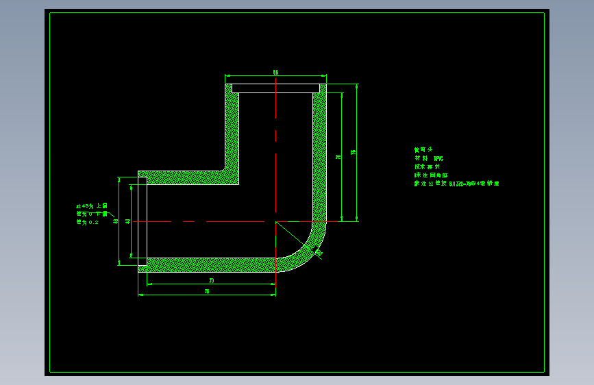Screen dimensions: 594x385
Task: Select the horizontal 70 dimension below the pipe
Action: click(x=212, y=280)
